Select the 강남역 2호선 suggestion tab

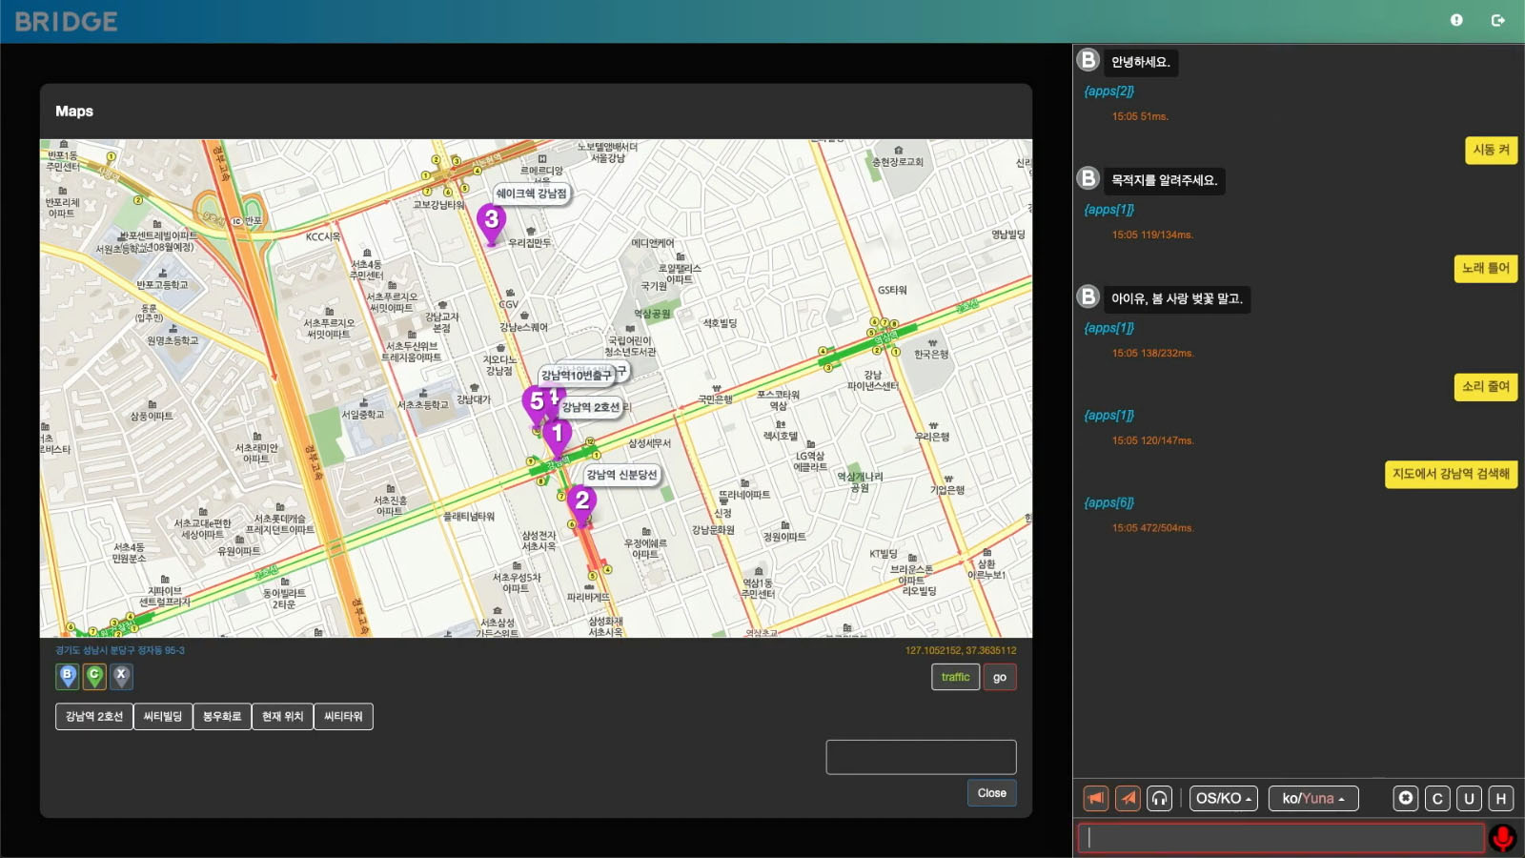[x=92, y=716]
